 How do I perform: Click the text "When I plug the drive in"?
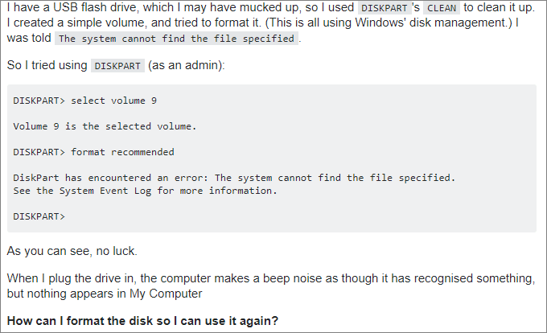71,277
